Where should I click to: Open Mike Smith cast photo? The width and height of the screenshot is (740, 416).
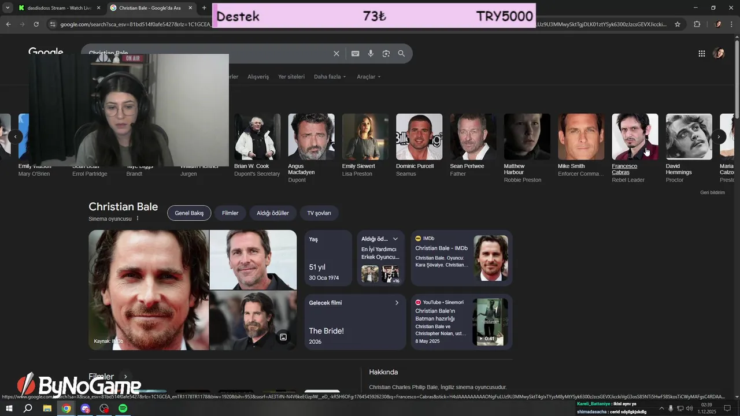(x=581, y=137)
